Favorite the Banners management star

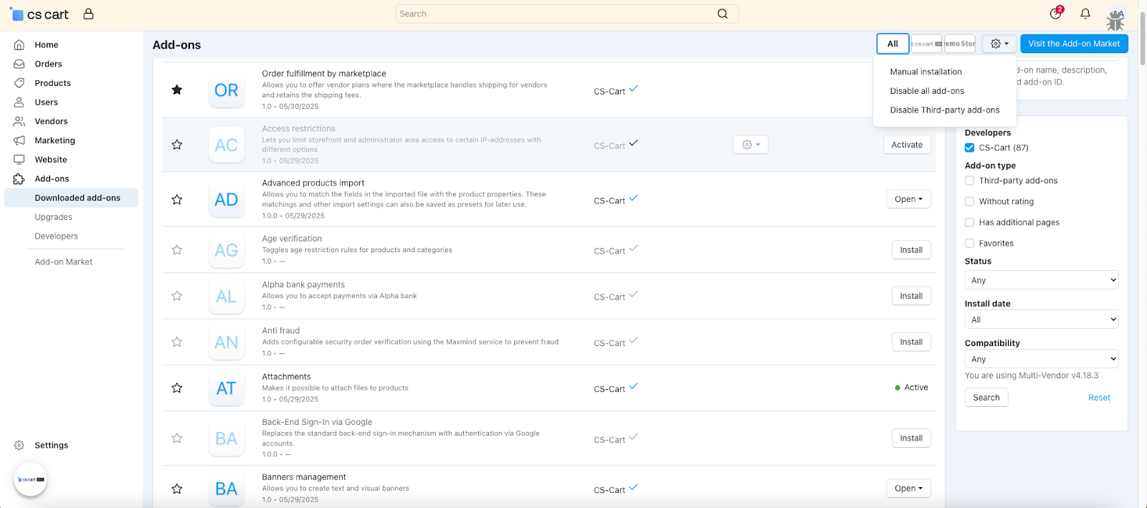[x=177, y=489]
